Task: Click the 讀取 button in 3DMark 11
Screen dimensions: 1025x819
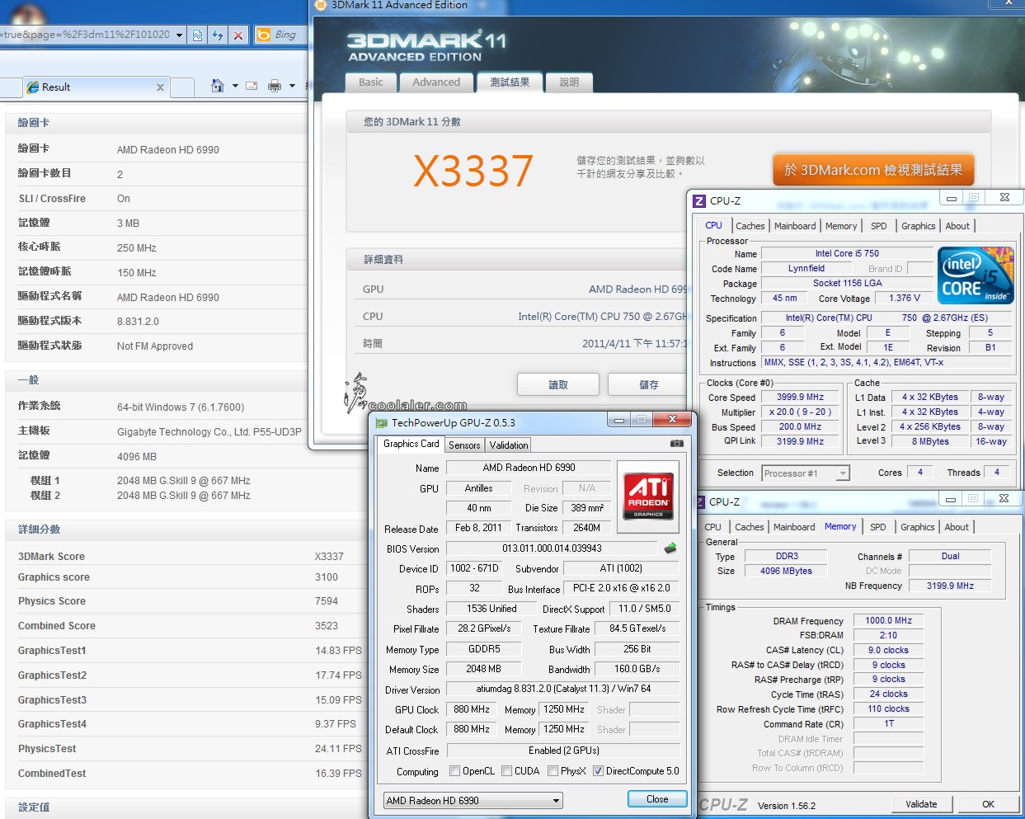Action: (x=558, y=384)
